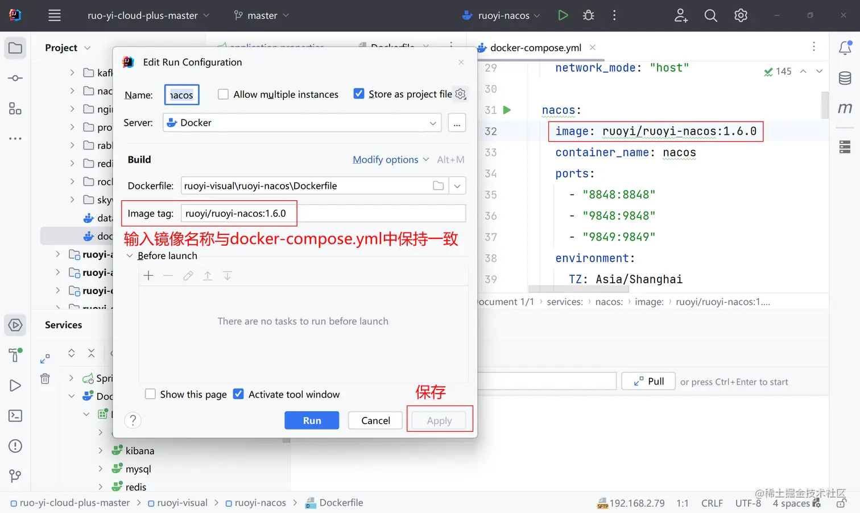Screen dimensions: 860x513
Task: Open the Run tool window icon
Action: [x=15, y=386]
